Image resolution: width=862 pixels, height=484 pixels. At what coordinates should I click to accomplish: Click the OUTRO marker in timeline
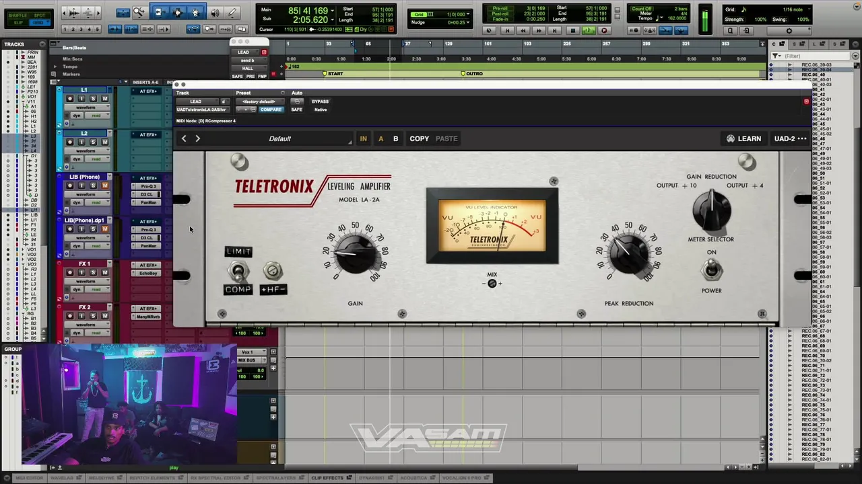[471, 73]
